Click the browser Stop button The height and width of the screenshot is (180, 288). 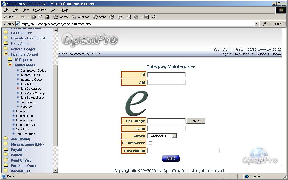coord(33,17)
